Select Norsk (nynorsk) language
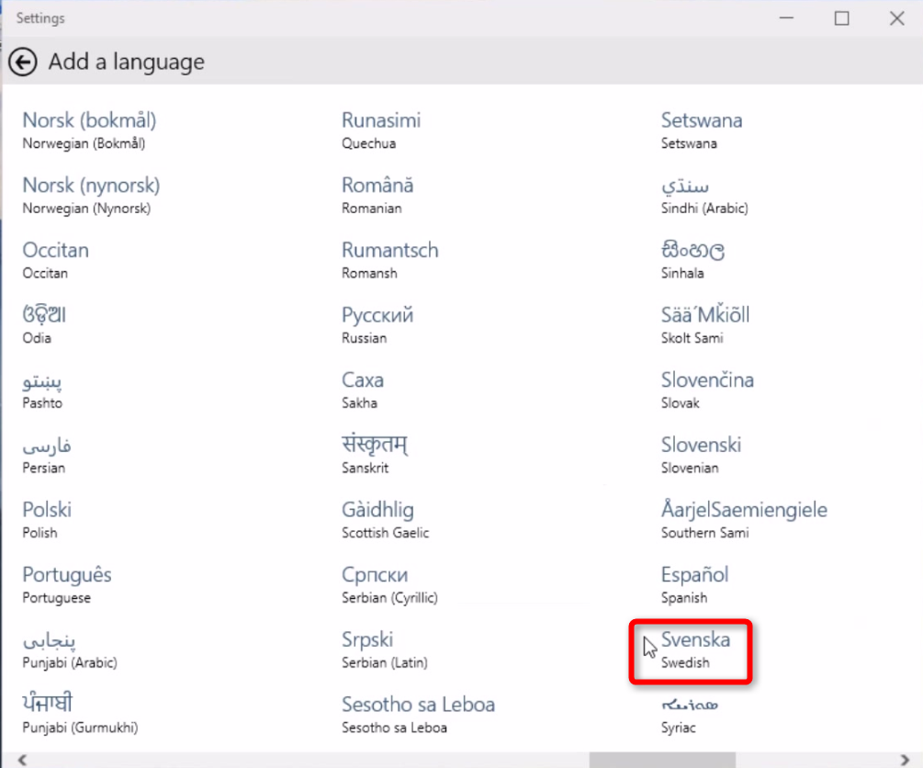 (91, 196)
